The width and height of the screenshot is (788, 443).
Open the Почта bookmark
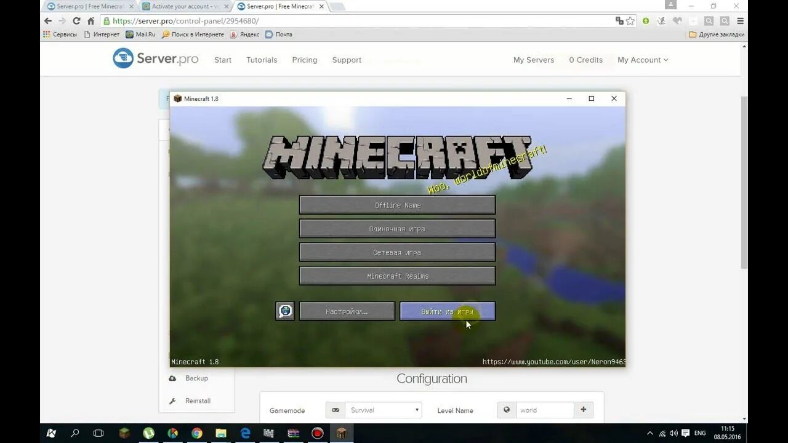pyautogui.click(x=279, y=34)
